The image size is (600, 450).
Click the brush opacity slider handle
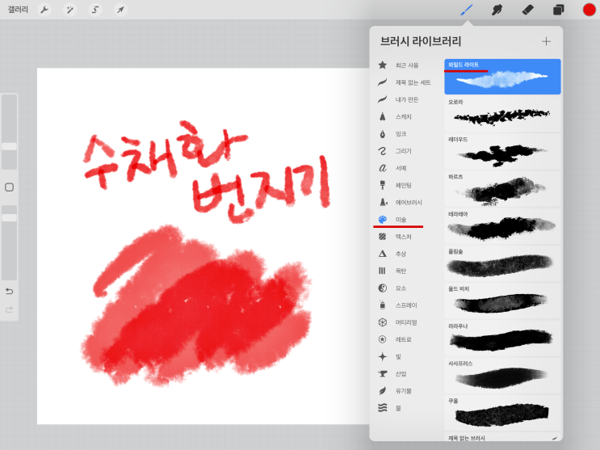(9, 217)
